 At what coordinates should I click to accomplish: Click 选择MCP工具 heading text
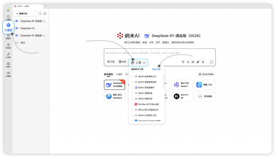[137, 69]
